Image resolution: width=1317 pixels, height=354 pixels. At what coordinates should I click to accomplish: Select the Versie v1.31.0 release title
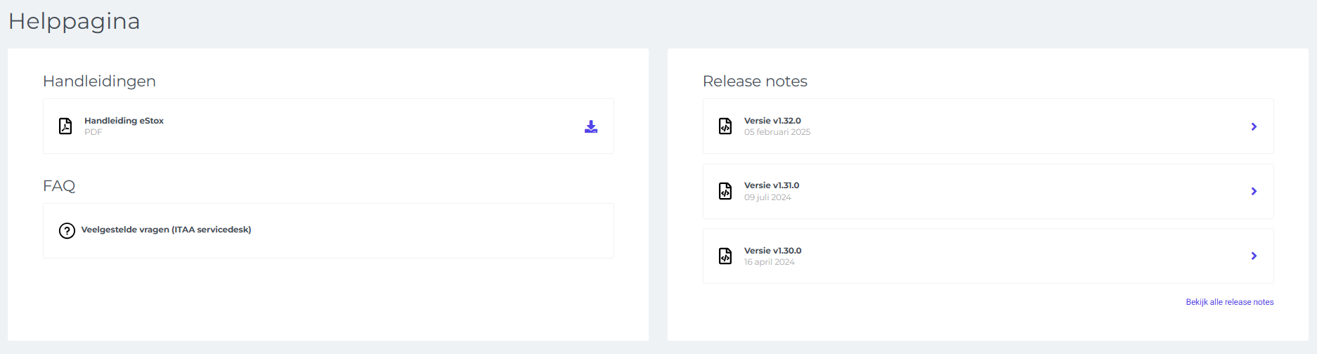coord(772,185)
